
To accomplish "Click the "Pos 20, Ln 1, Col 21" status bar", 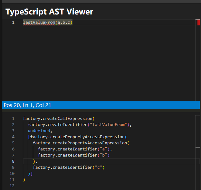I will click(x=27, y=105).
